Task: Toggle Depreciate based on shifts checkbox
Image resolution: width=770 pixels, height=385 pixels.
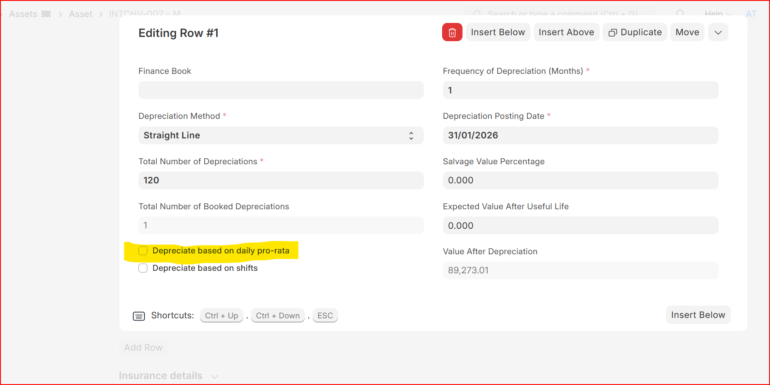Action: (x=143, y=268)
